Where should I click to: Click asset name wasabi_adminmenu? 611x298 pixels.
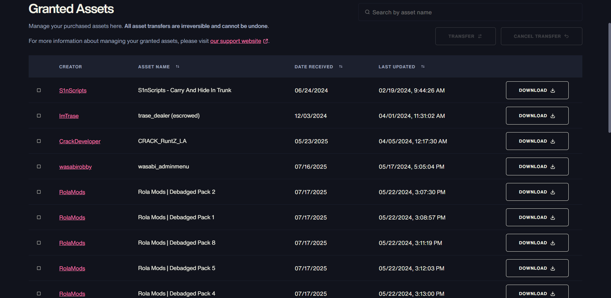pos(164,166)
